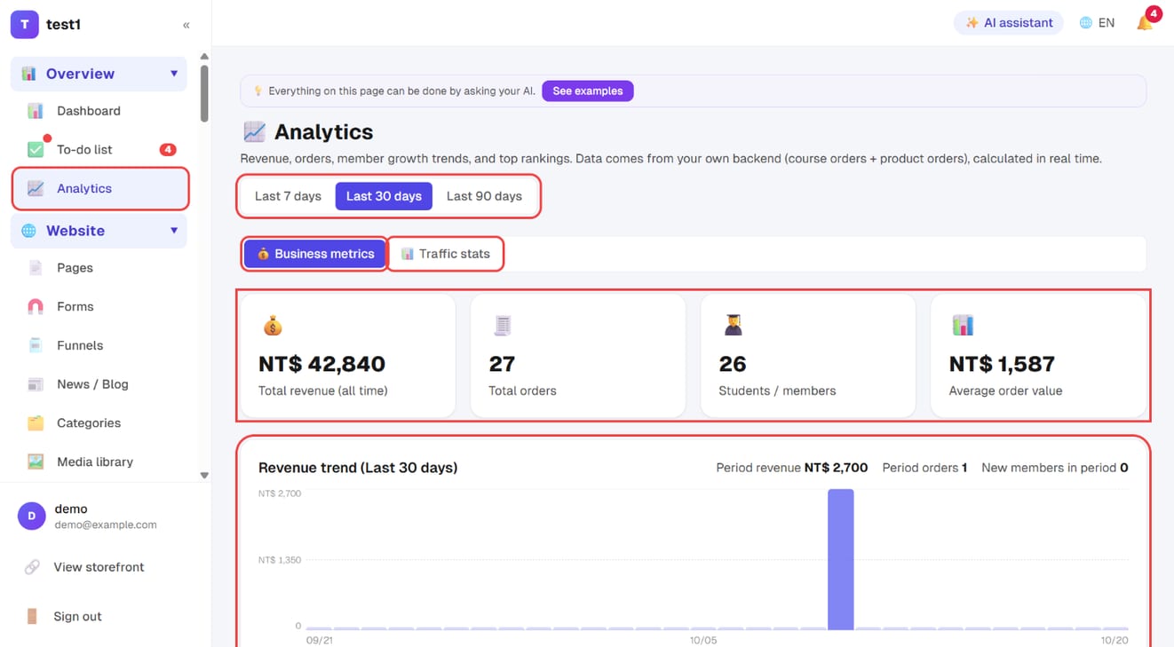Click the Dashboard chart icon

click(x=36, y=111)
